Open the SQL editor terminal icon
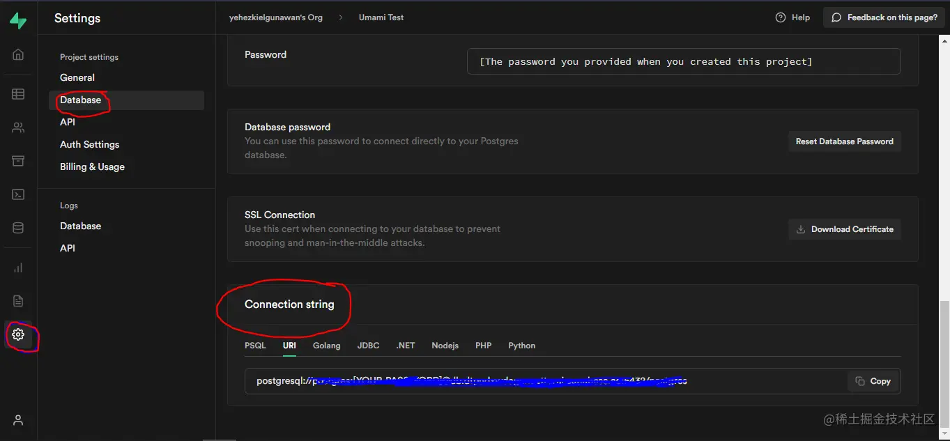 tap(18, 194)
